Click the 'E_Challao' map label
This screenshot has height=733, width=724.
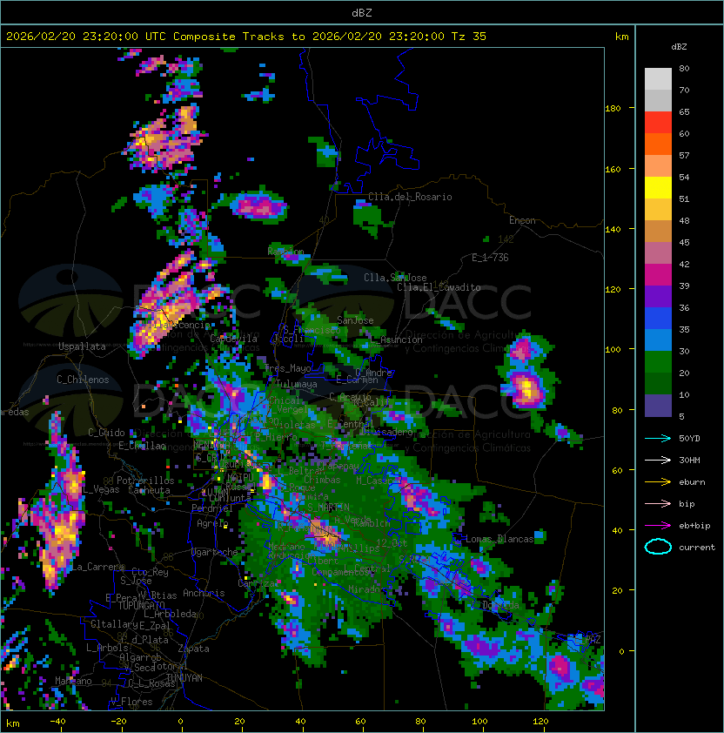[142, 446]
